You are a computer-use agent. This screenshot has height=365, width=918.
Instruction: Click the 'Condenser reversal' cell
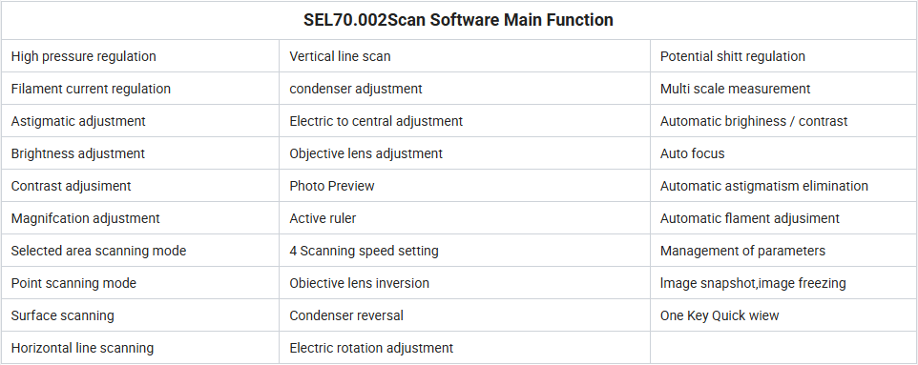(x=465, y=315)
